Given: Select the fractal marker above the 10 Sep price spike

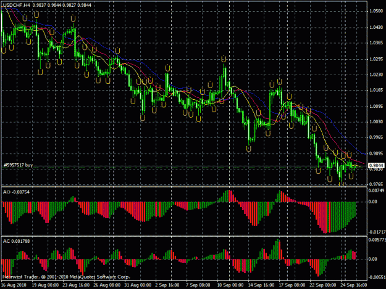Looking at the screenshot, I should click(224, 59).
